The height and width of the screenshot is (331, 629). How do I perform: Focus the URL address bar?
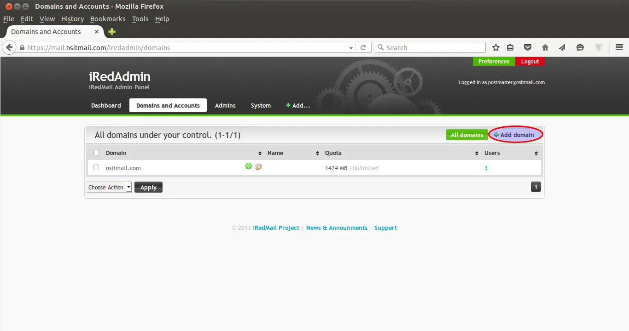click(186, 47)
